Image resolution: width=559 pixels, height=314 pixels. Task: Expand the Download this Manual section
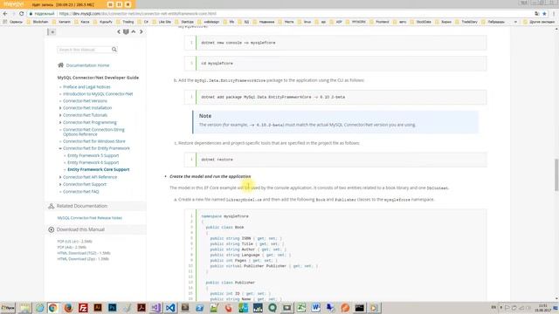click(x=80, y=229)
